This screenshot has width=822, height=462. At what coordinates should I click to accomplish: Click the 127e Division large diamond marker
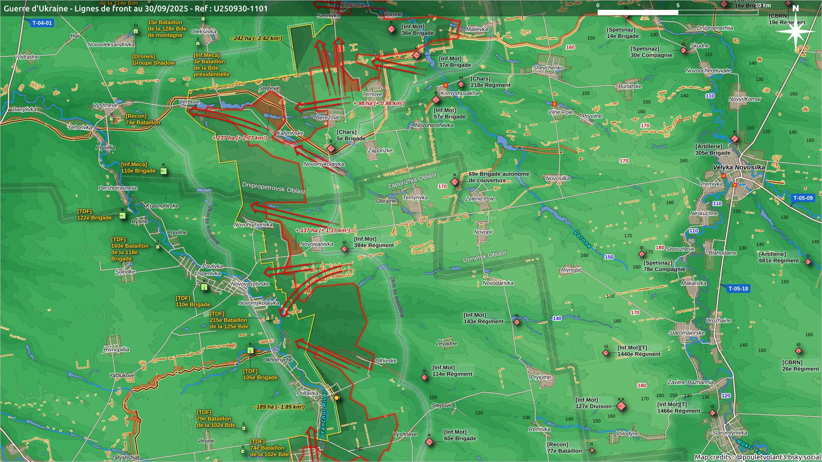621,406
